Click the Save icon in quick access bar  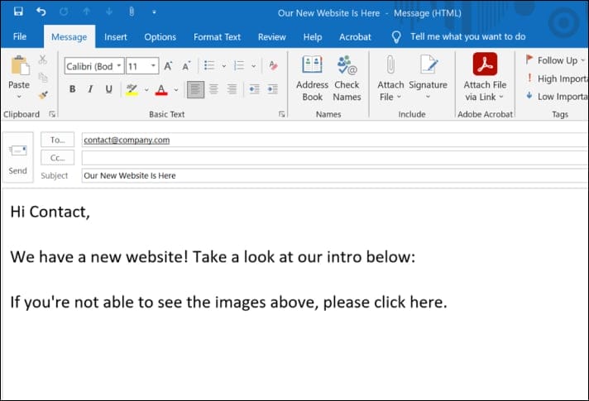18,12
